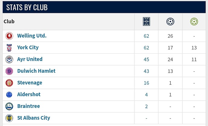Open the Dulwich Hamlet club link

pos(36,71)
